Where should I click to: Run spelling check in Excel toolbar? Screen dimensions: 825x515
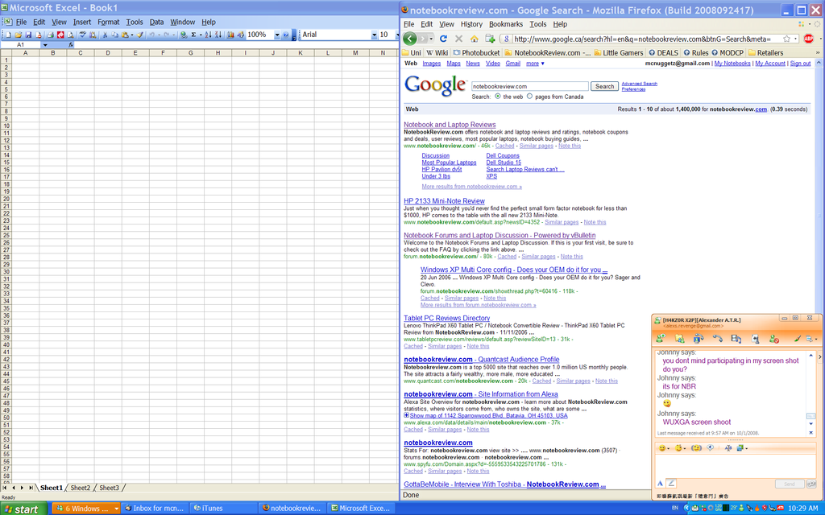click(x=83, y=35)
